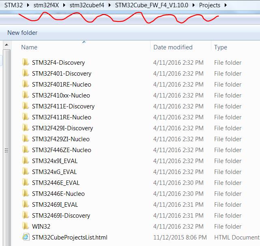Viewport: 260px width, 246px height.
Task: Click the STM32CubeProjectsList.html file icon
Action: [26, 237]
